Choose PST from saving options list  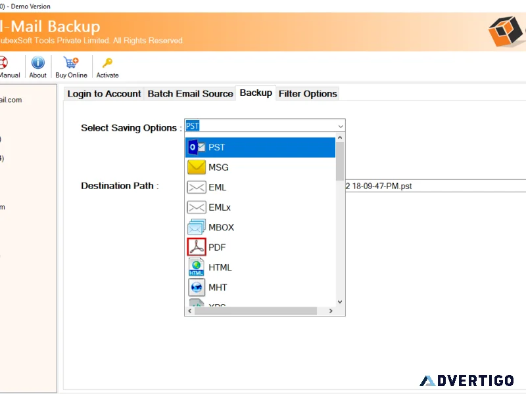(260, 147)
